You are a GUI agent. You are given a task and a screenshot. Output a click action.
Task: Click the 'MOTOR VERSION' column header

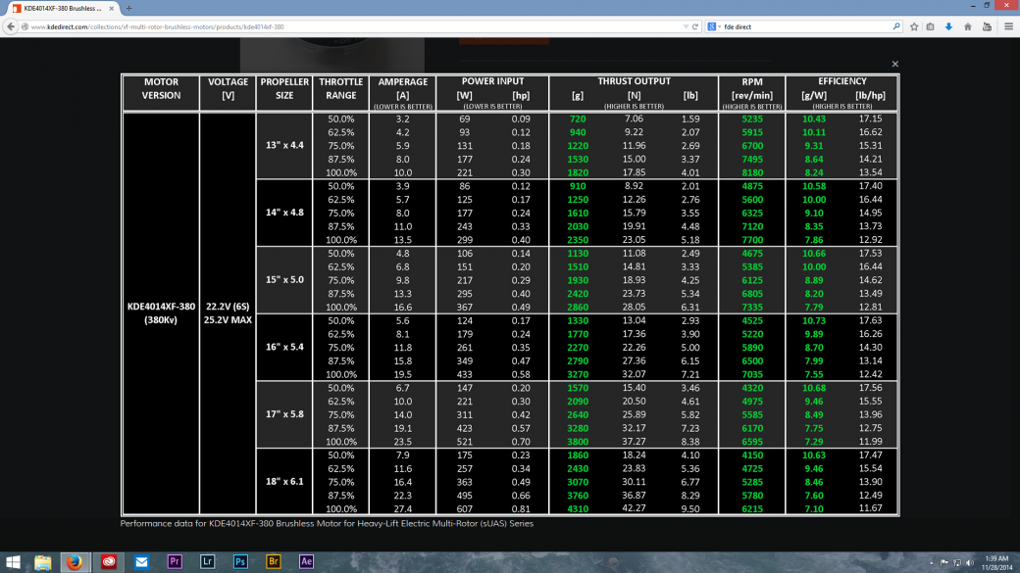coord(161,92)
